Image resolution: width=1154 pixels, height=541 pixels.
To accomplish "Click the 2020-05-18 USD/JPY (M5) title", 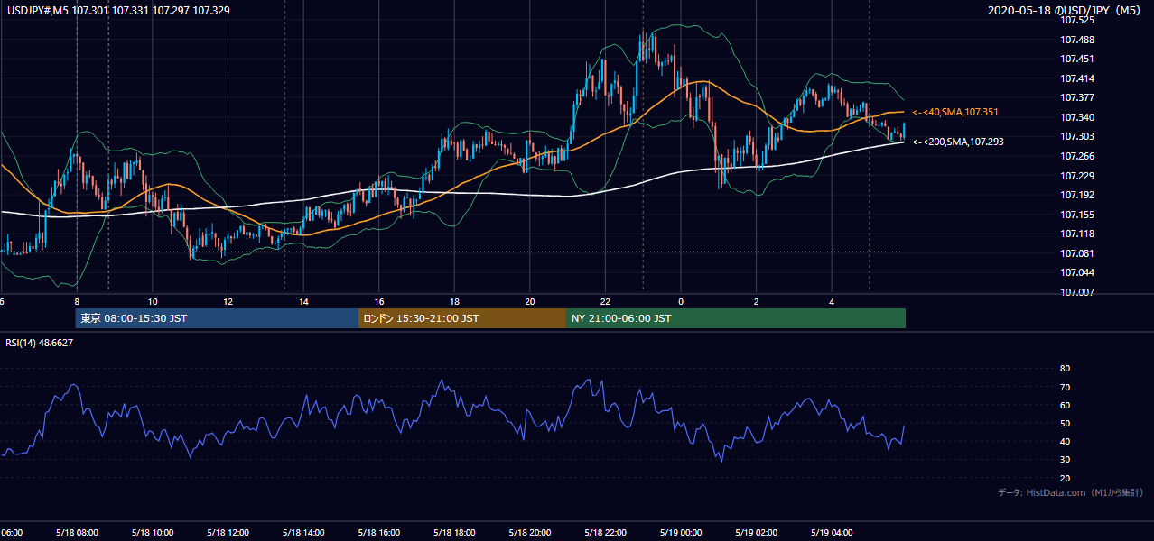I will pyautogui.click(x=1066, y=11).
